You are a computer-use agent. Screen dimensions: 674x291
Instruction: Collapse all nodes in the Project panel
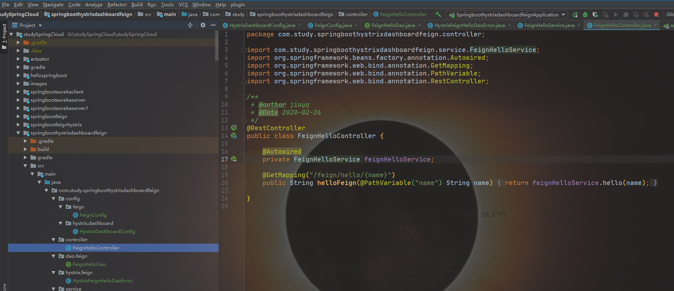click(190, 25)
